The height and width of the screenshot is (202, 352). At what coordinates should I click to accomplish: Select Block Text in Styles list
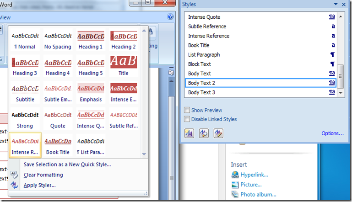[x=260, y=64]
